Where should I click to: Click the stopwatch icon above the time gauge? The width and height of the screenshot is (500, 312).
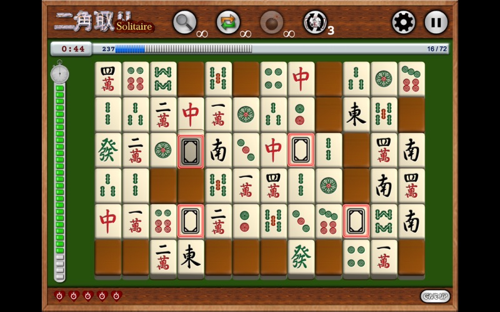point(59,72)
